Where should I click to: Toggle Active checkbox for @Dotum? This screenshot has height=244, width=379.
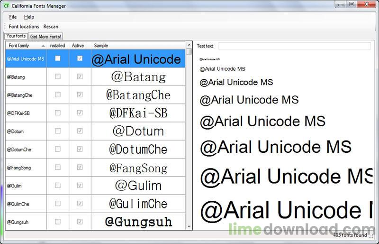(x=80, y=131)
